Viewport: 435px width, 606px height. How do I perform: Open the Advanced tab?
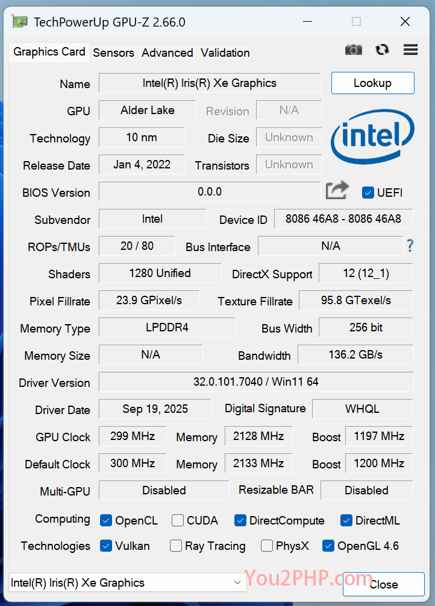coord(167,53)
